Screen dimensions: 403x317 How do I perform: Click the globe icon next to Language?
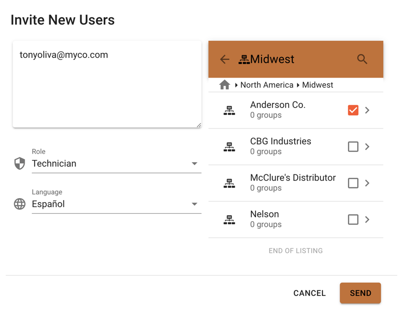coord(19,204)
